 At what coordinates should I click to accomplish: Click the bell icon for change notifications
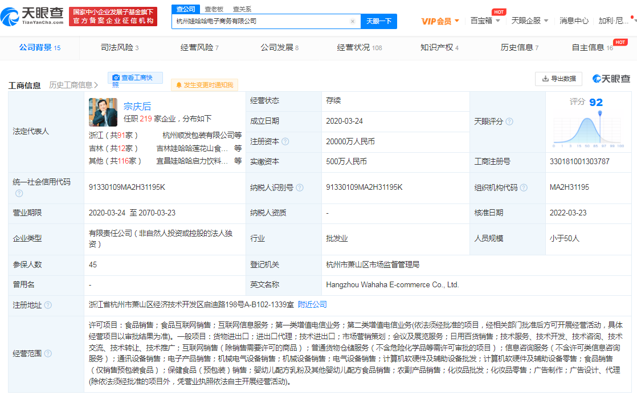(179, 85)
